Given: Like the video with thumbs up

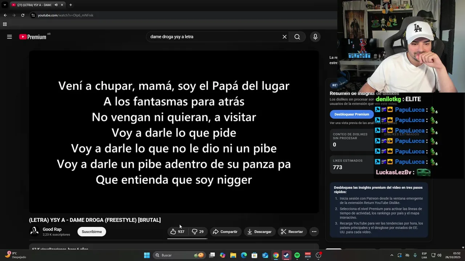Looking at the screenshot, I should (x=178, y=232).
